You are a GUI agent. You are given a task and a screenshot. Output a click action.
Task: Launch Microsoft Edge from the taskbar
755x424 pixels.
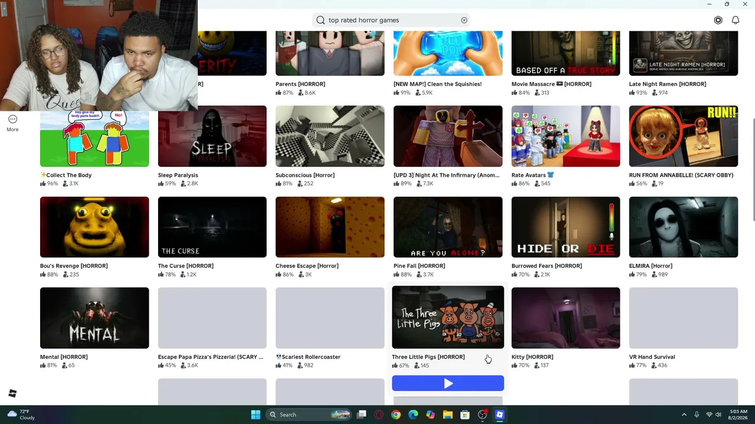tap(413, 415)
